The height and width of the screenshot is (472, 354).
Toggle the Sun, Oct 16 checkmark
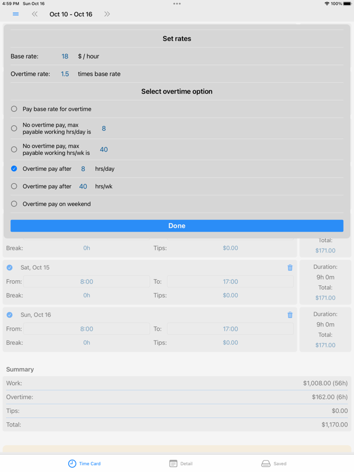click(10, 315)
